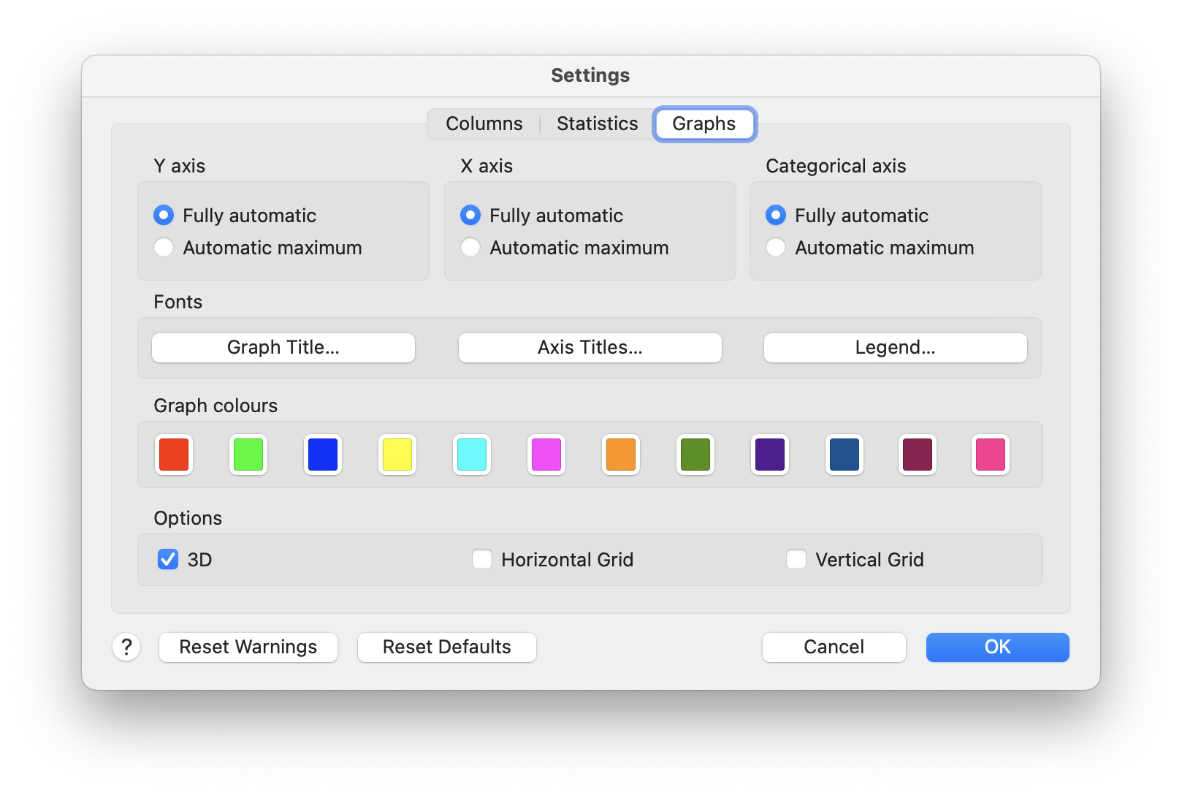This screenshot has height=798, width=1182.
Task: Open the Graph Title font settings
Action: [283, 348]
